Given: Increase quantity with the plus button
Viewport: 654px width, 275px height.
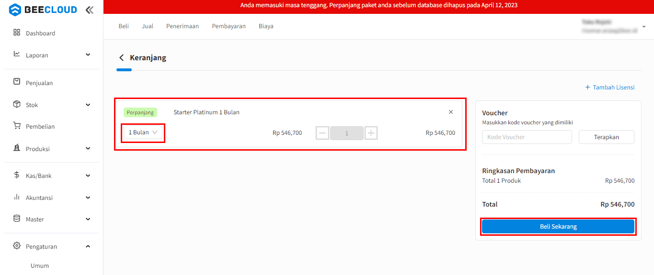Looking at the screenshot, I should coord(371,133).
